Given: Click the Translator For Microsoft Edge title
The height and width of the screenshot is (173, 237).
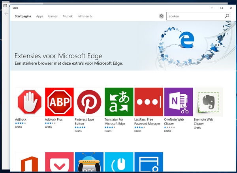Looking at the screenshot, I should click(x=115, y=121).
